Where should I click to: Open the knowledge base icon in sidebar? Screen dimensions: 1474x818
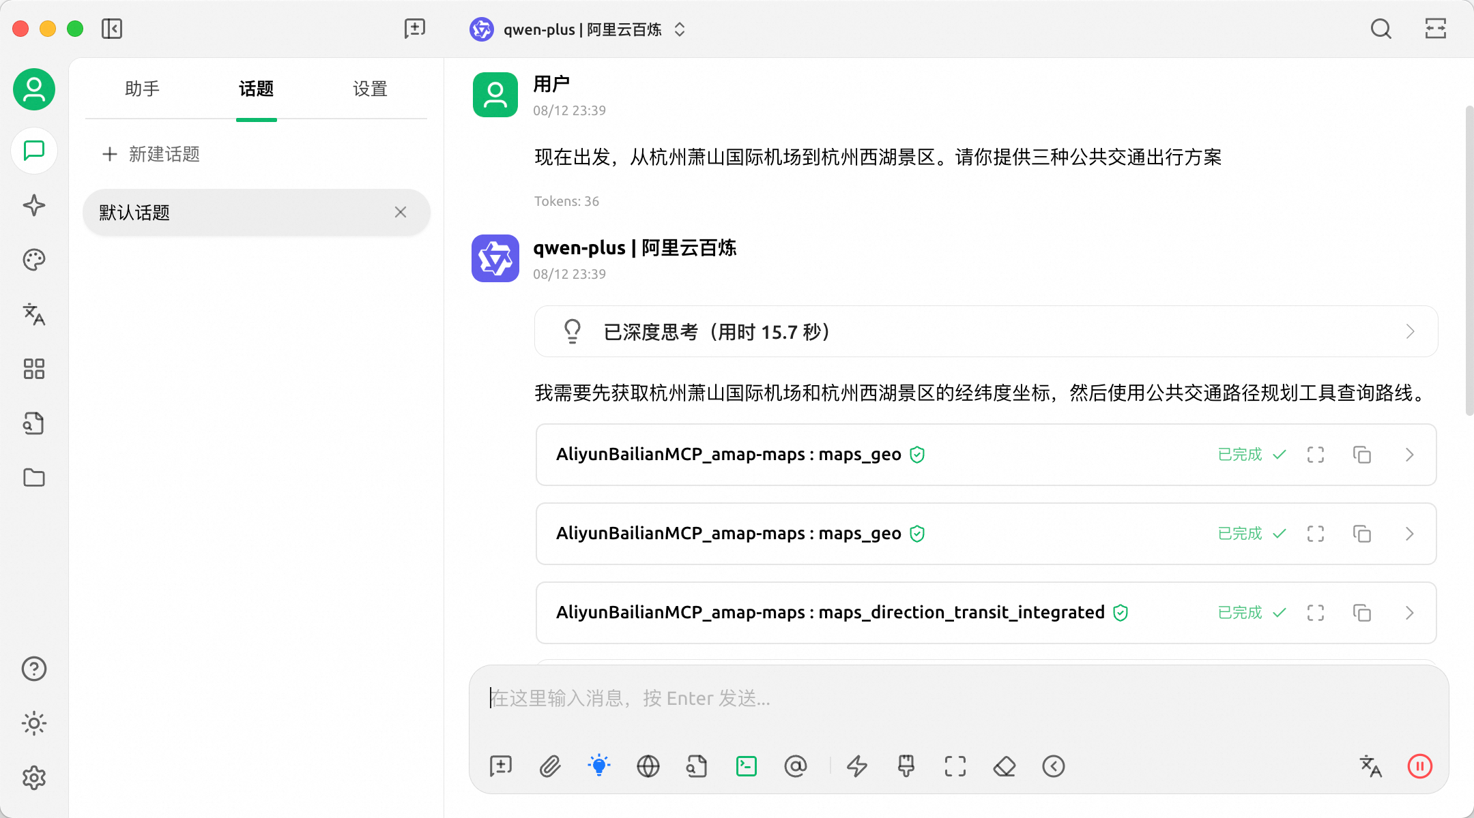pyautogui.click(x=34, y=423)
